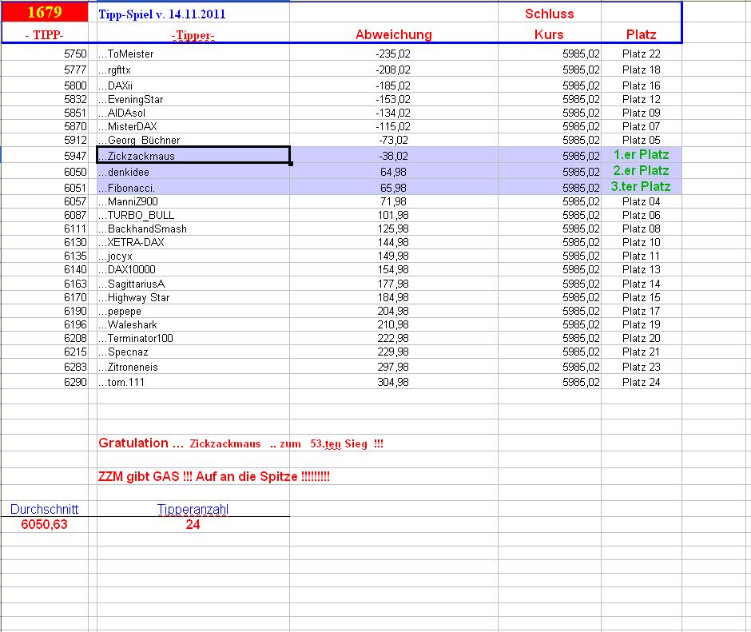Click the tip value 6111
This screenshot has height=632, width=751.
tap(45, 229)
